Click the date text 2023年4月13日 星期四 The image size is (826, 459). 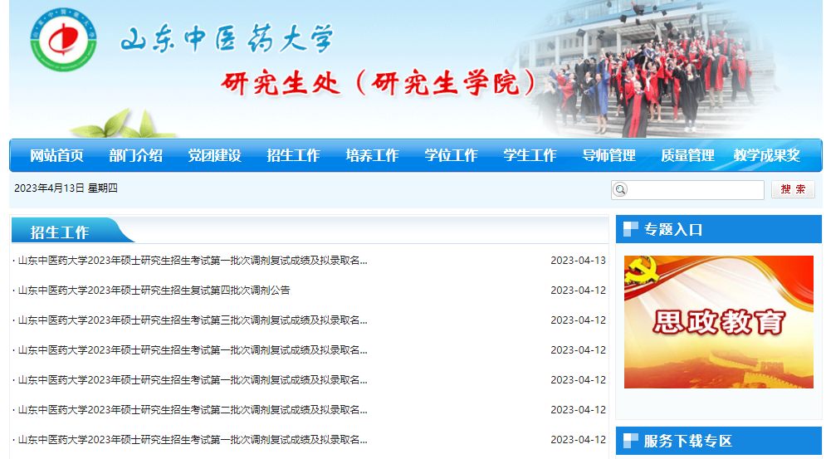66,188
